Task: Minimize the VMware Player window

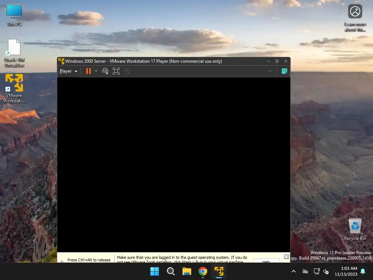Action: [x=268, y=61]
